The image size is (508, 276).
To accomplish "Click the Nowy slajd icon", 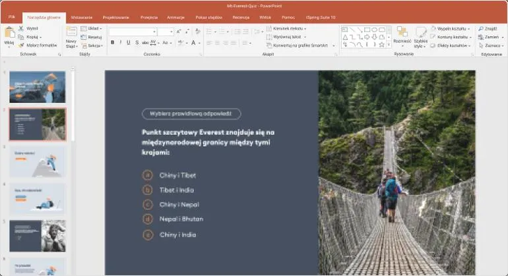I will pos(71,32).
